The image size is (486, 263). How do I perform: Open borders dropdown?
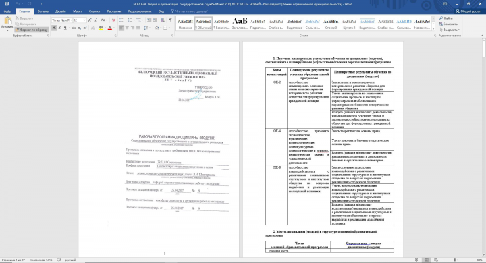tap(169, 28)
